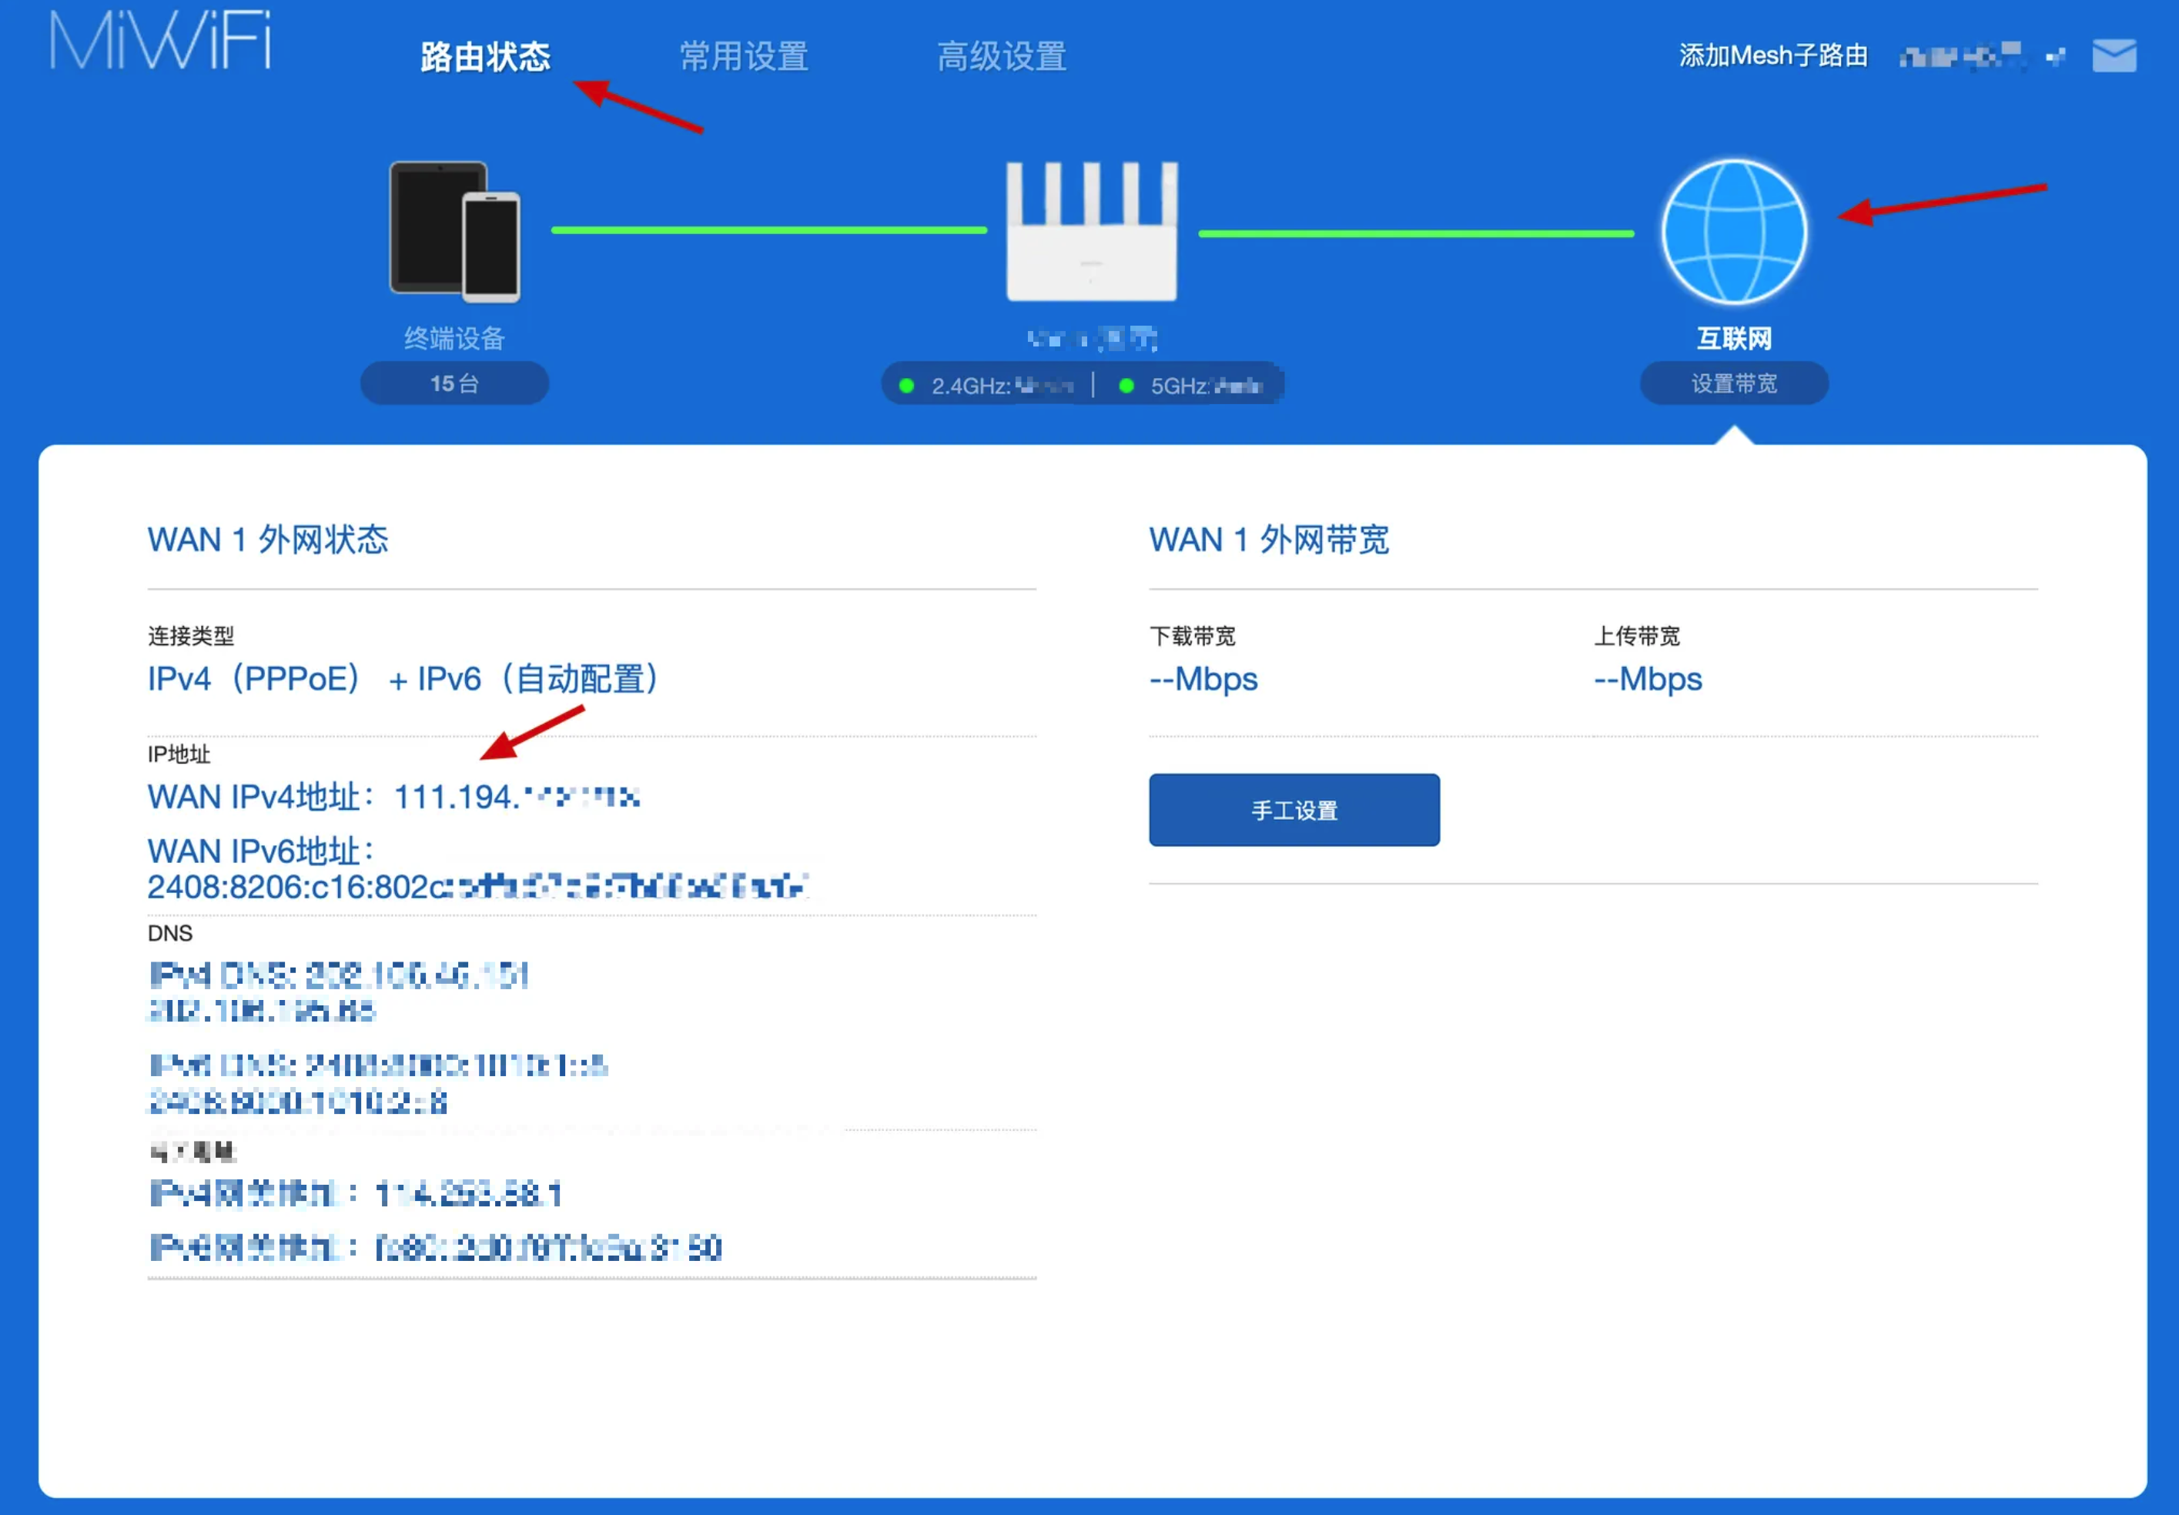
Task: Click the 上传带宽 --Mbps value
Action: [x=1648, y=679]
